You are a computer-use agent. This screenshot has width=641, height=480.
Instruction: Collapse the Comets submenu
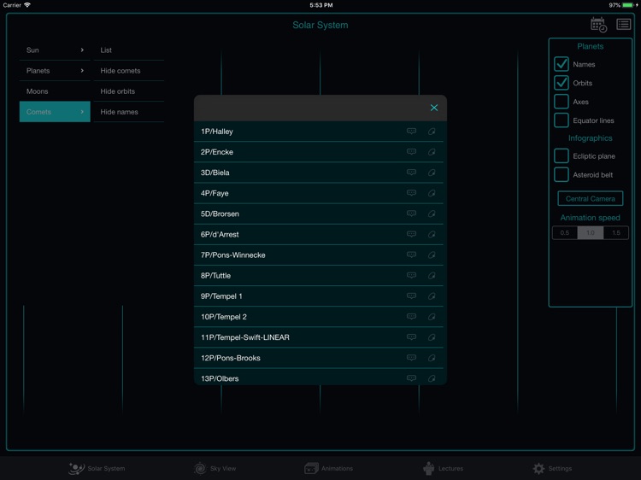(x=55, y=112)
